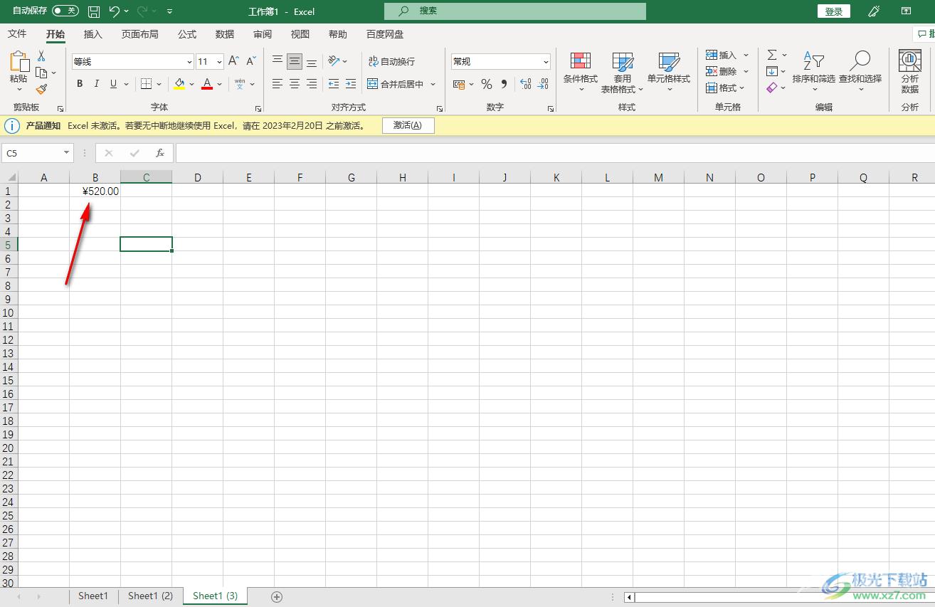Image resolution: width=935 pixels, height=607 pixels.
Task: Toggle Merge and Center (合并后居中)
Action: pos(396,84)
